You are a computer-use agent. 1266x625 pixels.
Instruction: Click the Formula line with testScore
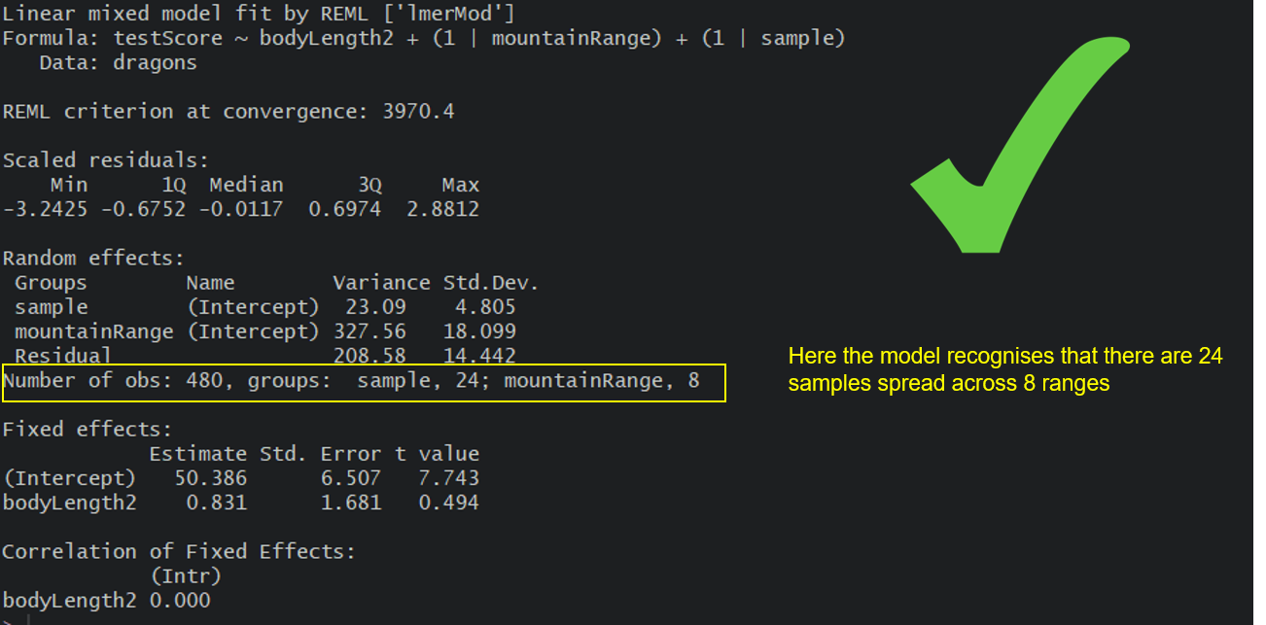(x=424, y=39)
